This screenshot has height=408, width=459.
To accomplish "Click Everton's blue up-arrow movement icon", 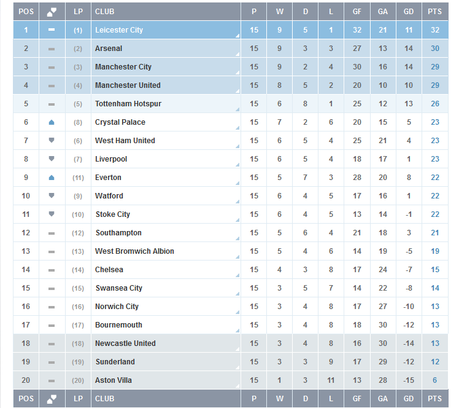I will [52, 178].
